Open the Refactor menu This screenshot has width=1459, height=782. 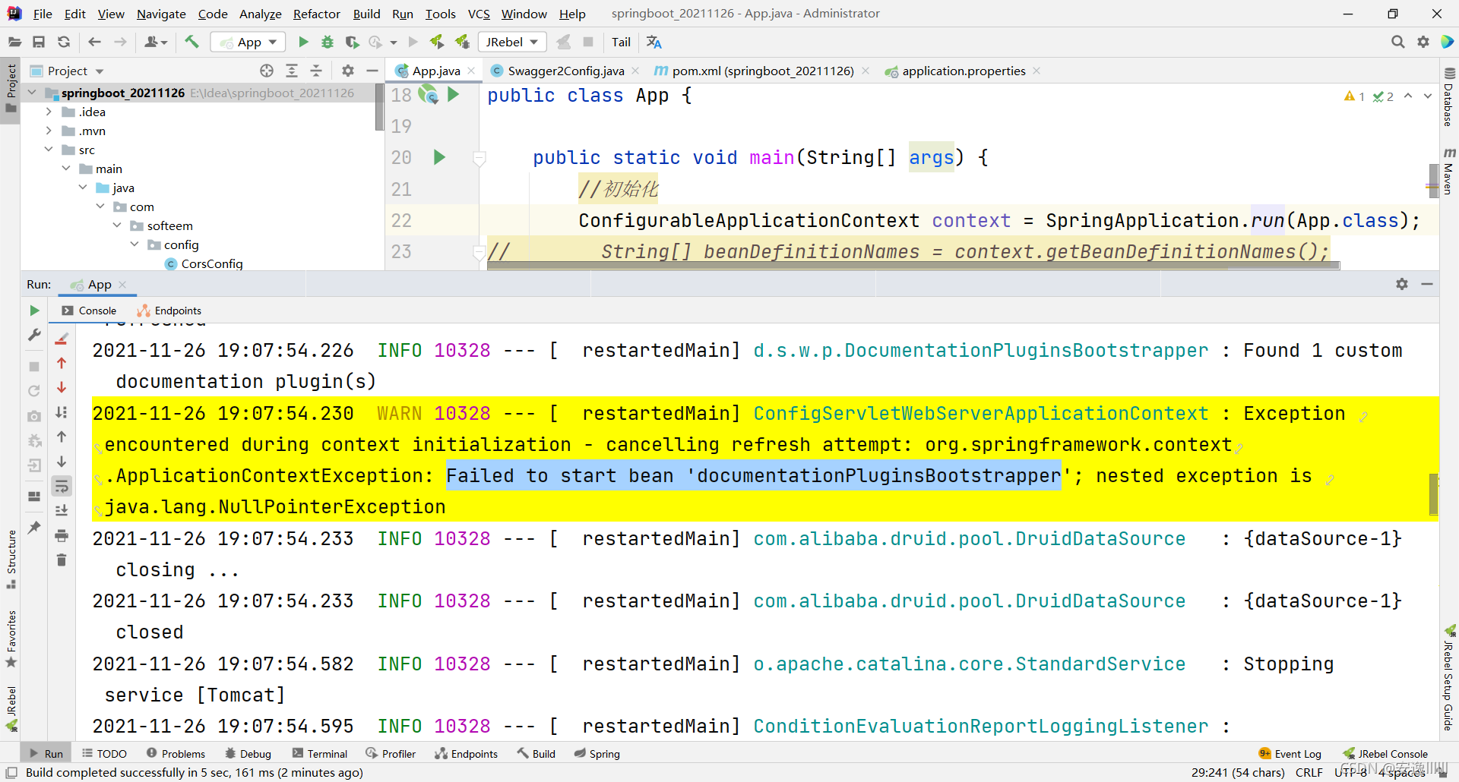(x=316, y=14)
